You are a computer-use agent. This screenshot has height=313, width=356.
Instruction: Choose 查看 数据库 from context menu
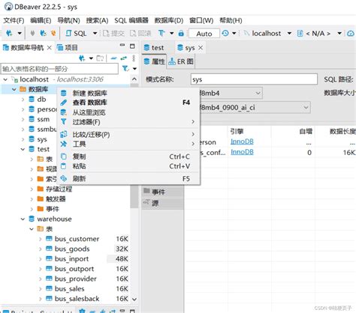[x=128, y=103]
